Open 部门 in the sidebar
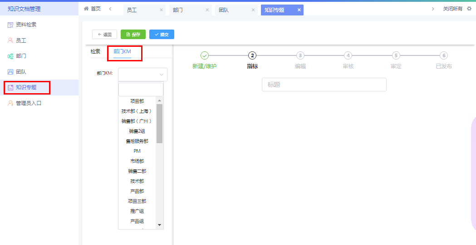Viewport: 476px width, 245px height. pos(21,56)
